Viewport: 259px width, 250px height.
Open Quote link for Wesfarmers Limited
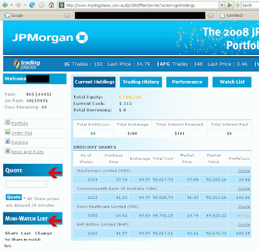click(x=244, y=171)
